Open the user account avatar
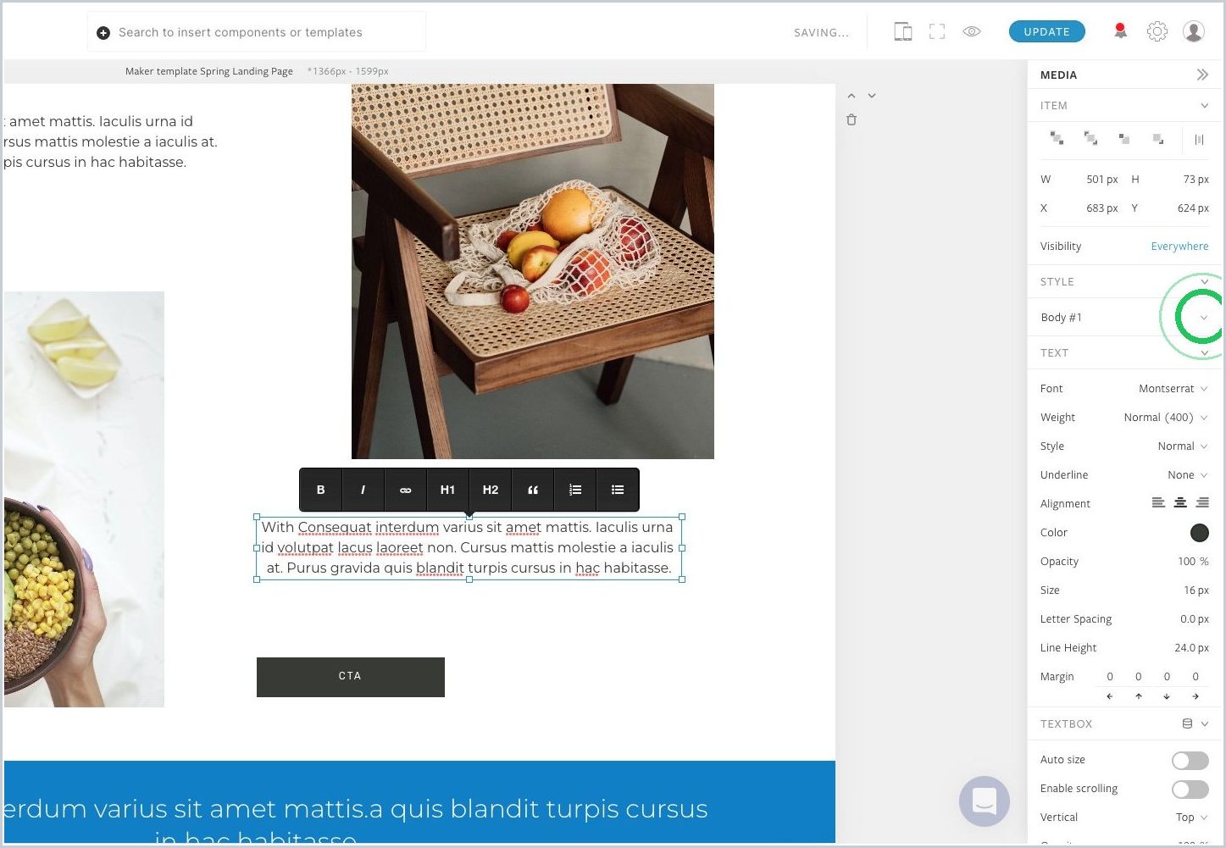The image size is (1226, 848). 1194,31
